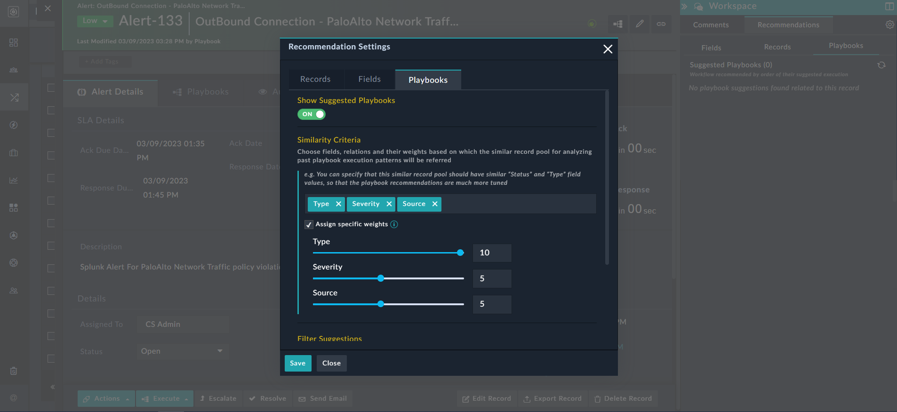Expand the Execute menu button

(x=165, y=398)
